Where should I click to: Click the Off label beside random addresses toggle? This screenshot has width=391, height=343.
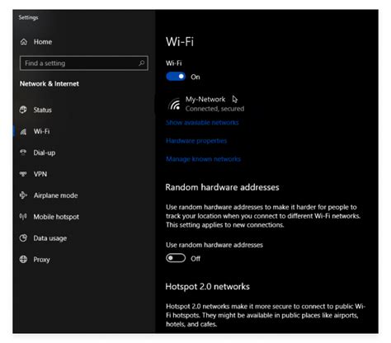click(x=195, y=259)
